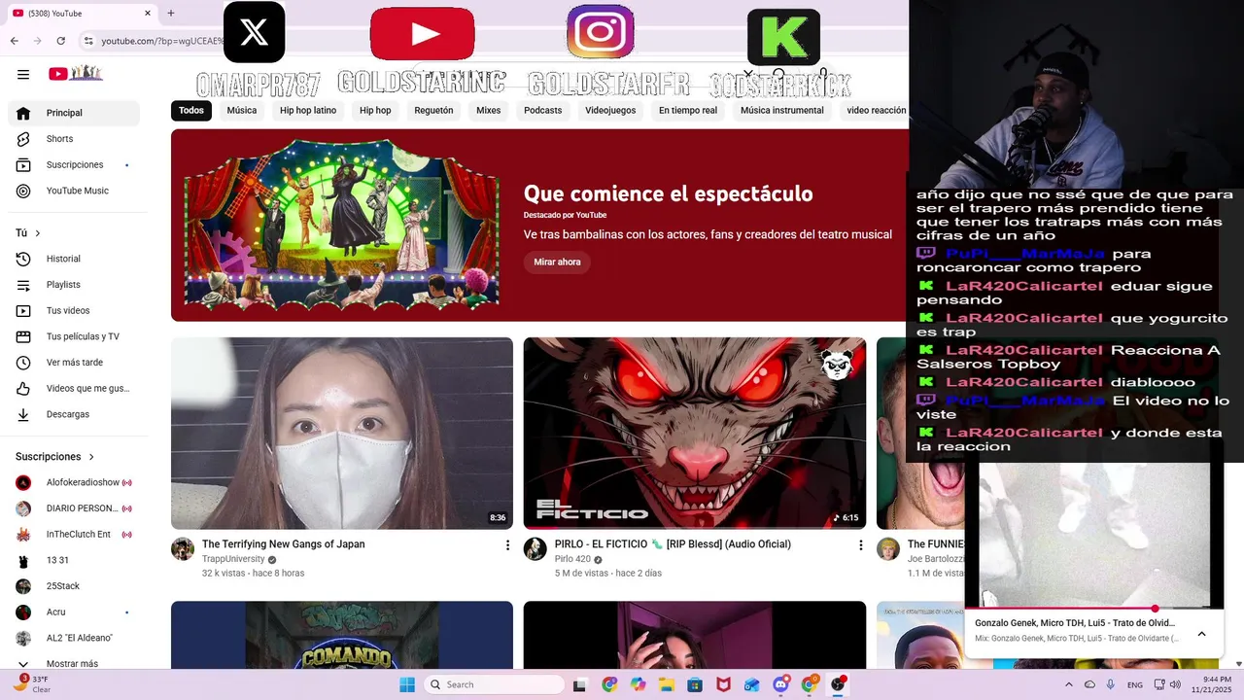This screenshot has width=1244, height=700.
Task: Click the Windows taskbar Search box
Action: (x=494, y=684)
